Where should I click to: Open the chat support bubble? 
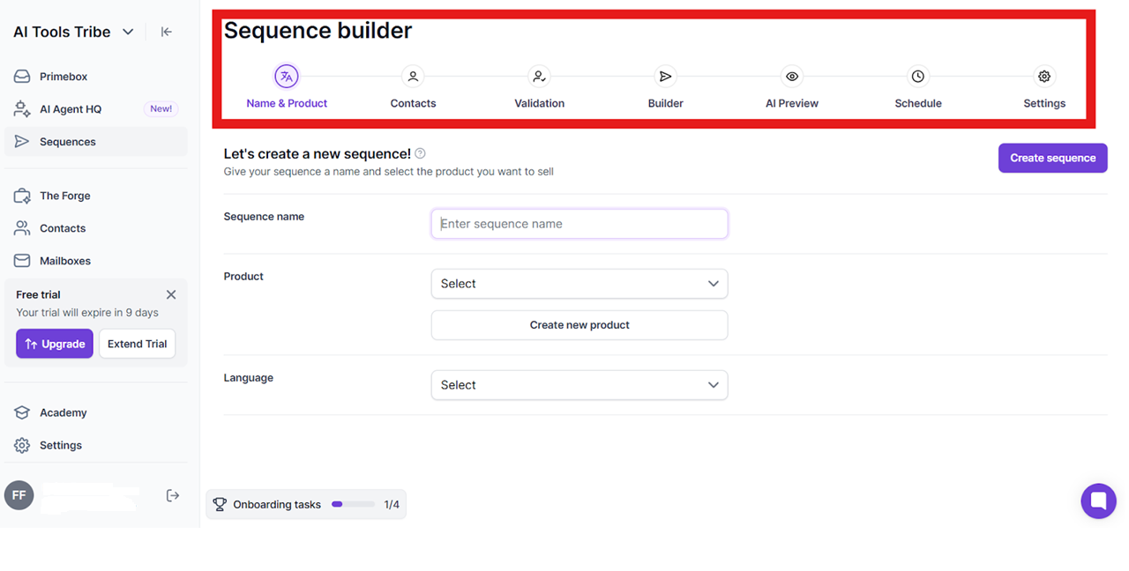pyautogui.click(x=1098, y=501)
